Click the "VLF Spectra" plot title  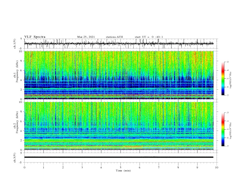coord(35,37)
